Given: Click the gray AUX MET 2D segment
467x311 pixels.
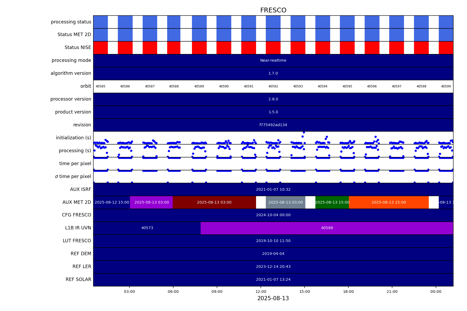Looking at the screenshot, I should pos(285,203).
